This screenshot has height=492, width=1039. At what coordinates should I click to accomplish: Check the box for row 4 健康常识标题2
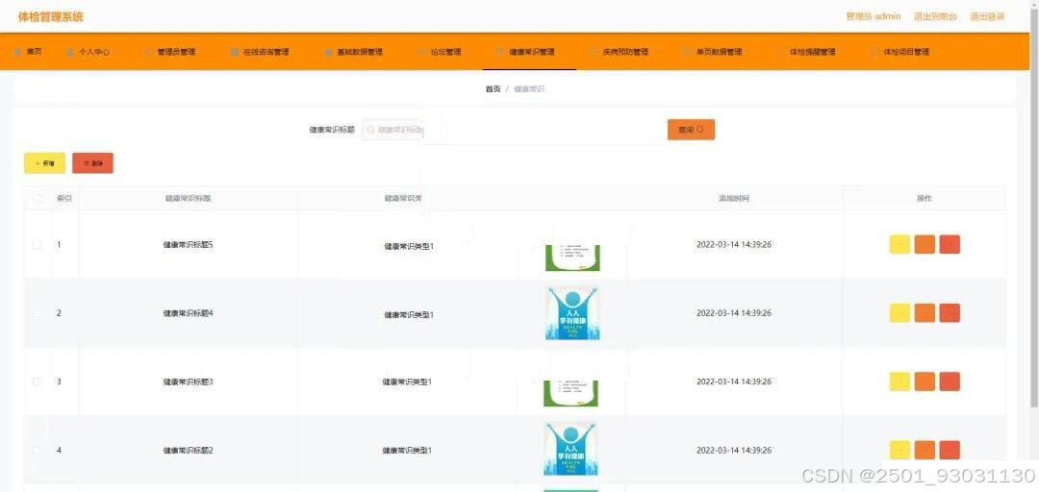(x=37, y=451)
